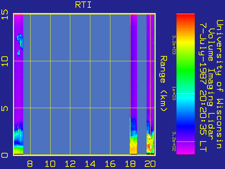Click the white saturated echo near hour 20
Viewport: 225px width, 169px height.
pyautogui.click(x=151, y=146)
